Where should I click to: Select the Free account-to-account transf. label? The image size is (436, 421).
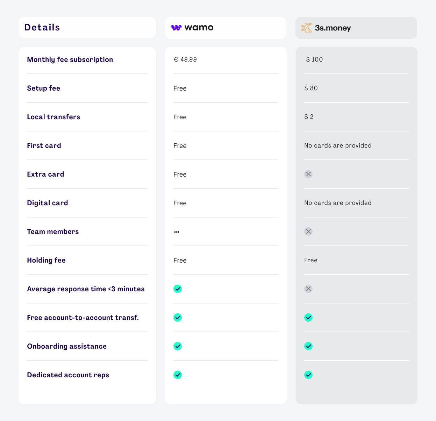point(83,317)
